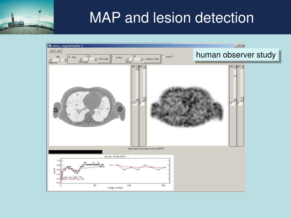
Task: Toggle the ROIs checkbox
Action: pyautogui.click(x=70, y=57)
